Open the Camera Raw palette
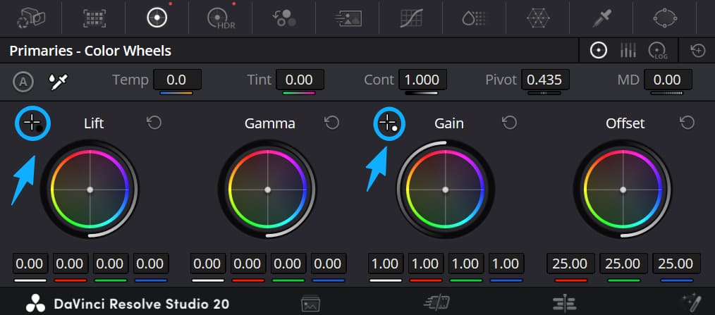 pyautogui.click(x=31, y=18)
